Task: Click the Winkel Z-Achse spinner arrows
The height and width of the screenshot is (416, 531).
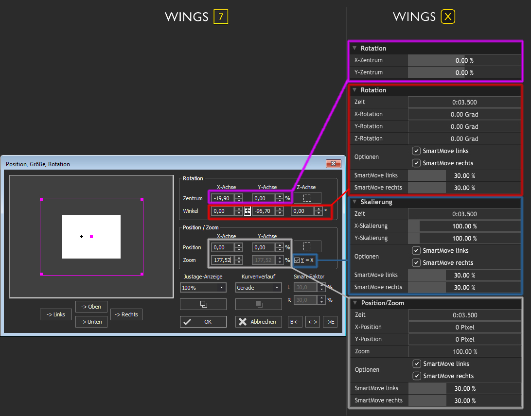Action: [x=319, y=211]
